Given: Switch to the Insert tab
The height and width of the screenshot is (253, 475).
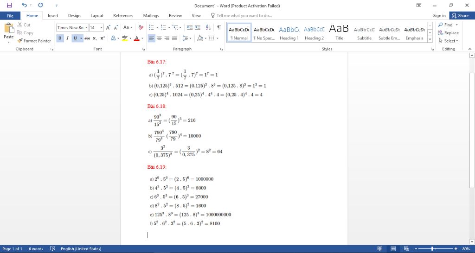Looking at the screenshot, I should [x=53, y=15].
